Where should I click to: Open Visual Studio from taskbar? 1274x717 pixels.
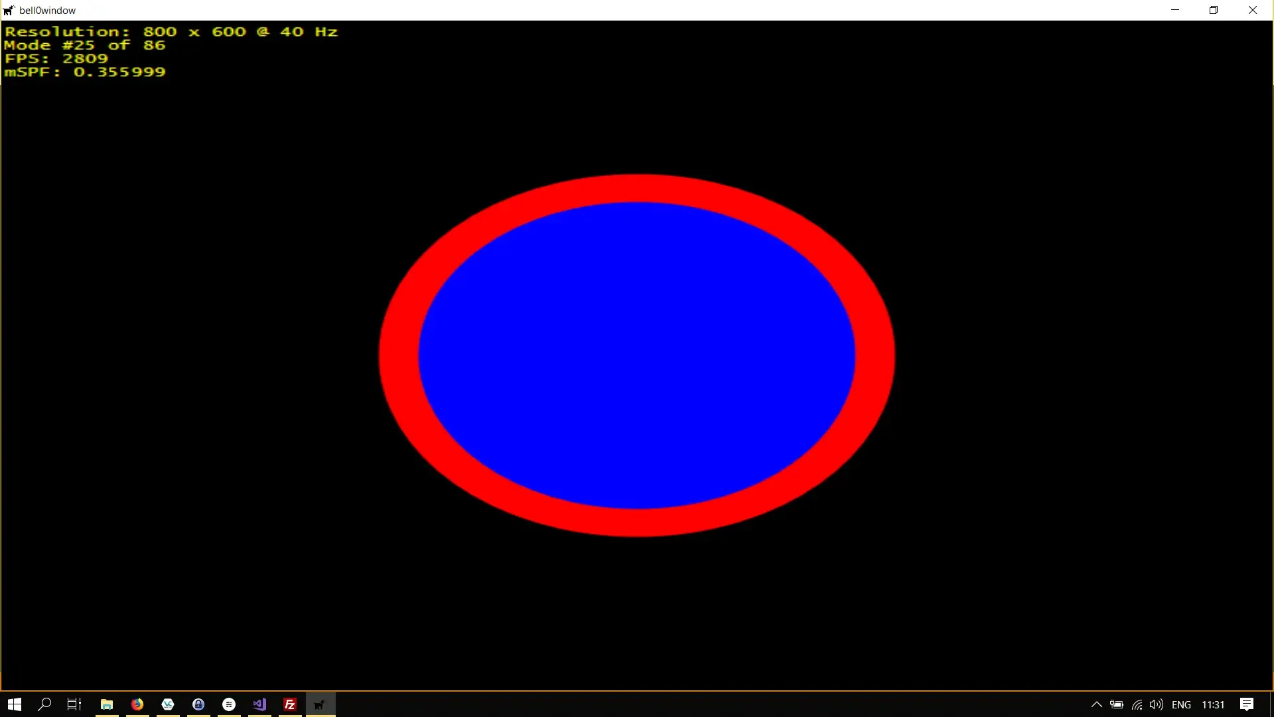(259, 704)
